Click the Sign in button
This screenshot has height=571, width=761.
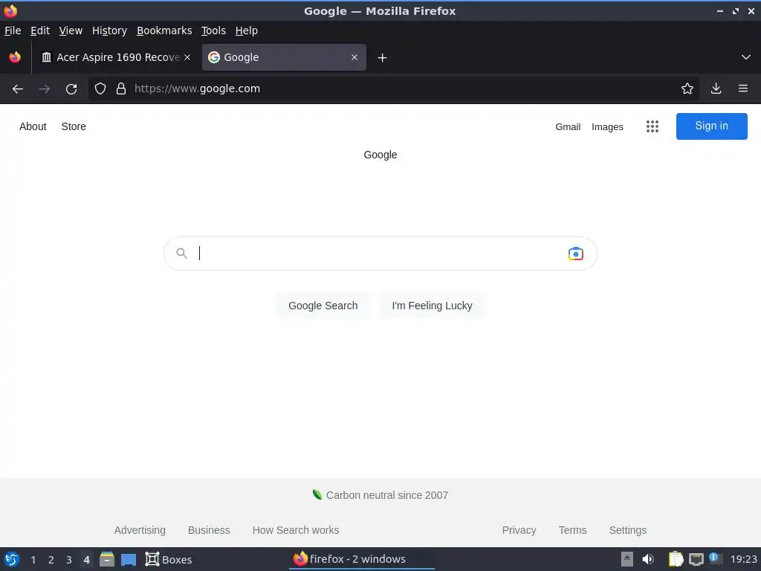tap(711, 126)
